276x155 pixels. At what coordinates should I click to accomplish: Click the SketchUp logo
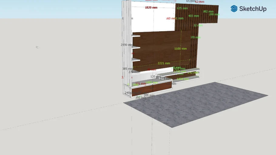(x=248, y=8)
